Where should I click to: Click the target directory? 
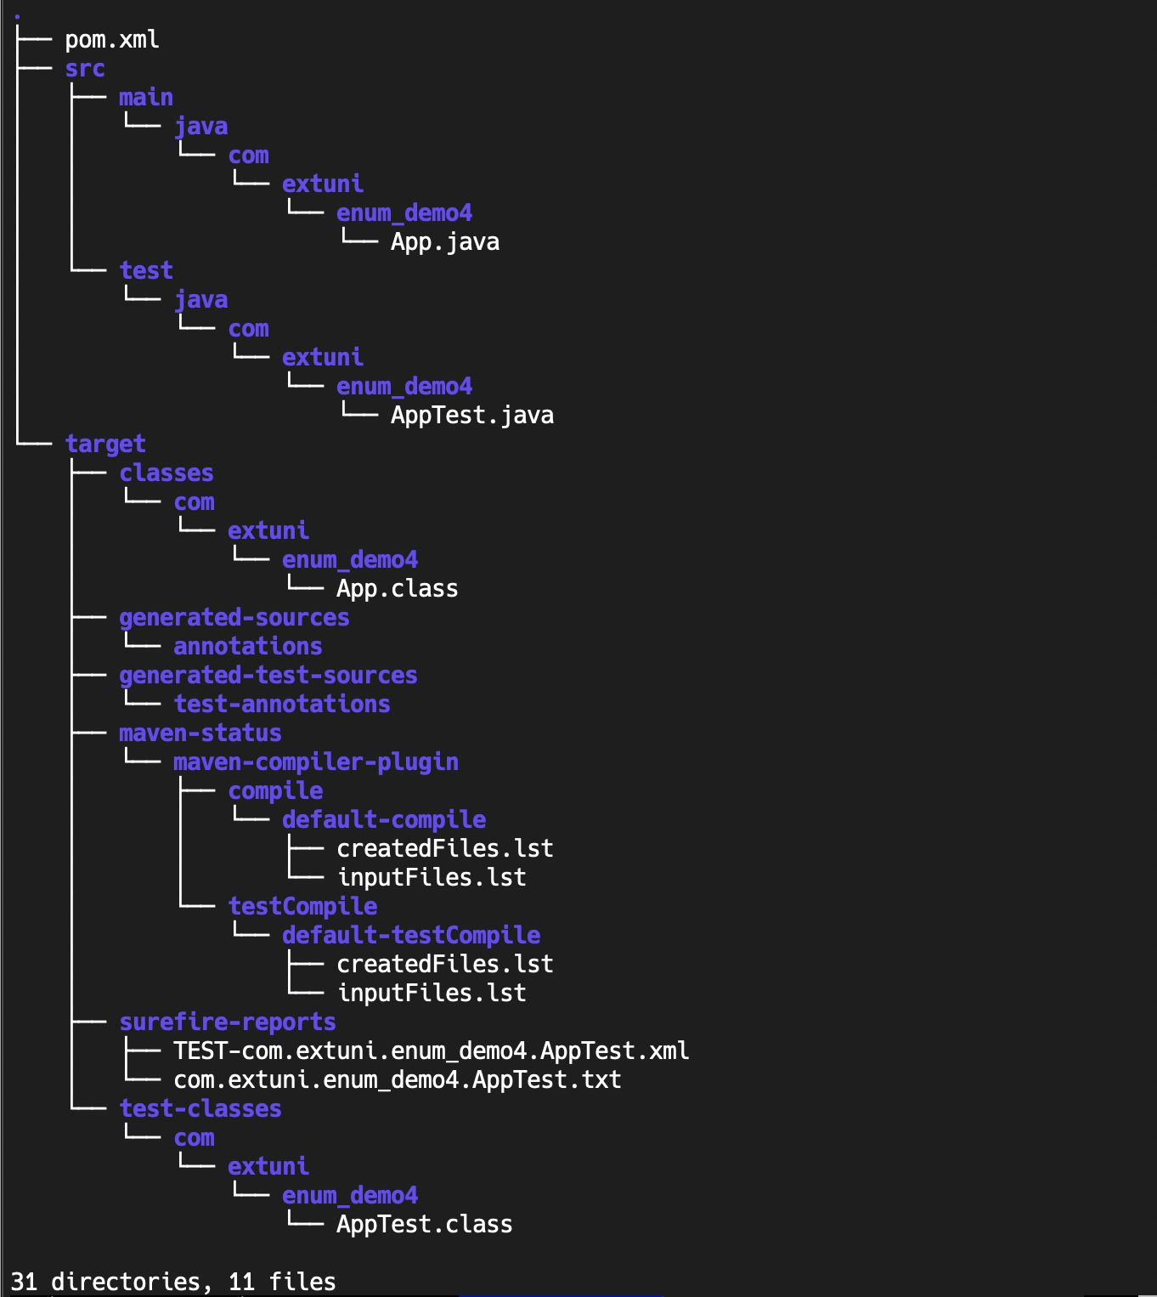(x=105, y=443)
